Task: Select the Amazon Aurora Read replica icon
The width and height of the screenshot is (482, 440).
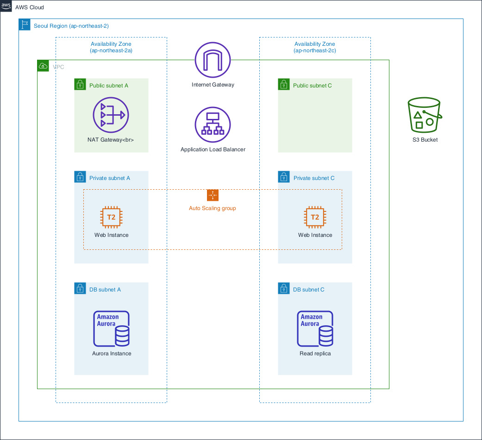Action: click(315, 328)
